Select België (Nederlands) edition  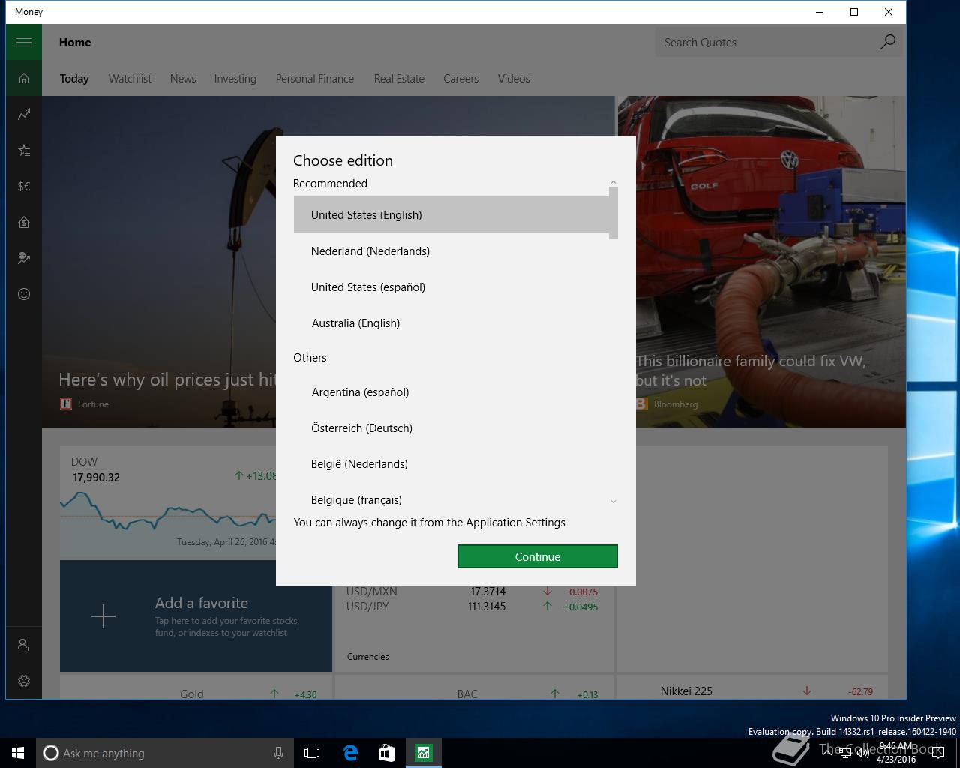click(452, 463)
